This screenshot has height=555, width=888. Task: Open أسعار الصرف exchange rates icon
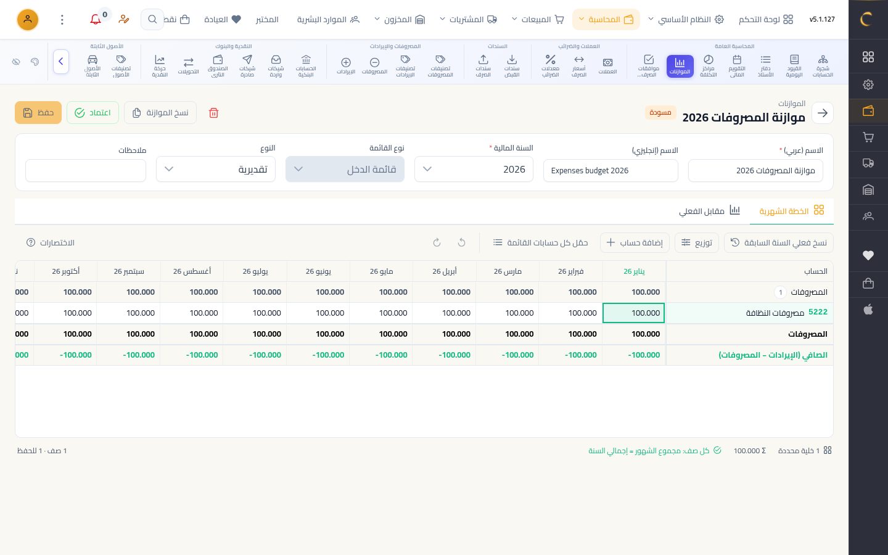pyautogui.click(x=579, y=66)
